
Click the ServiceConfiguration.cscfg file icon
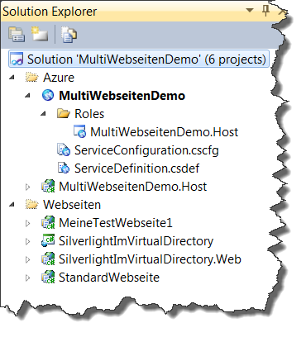point(64,150)
